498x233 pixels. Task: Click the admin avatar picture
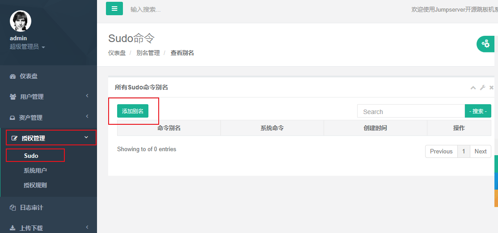click(21, 21)
